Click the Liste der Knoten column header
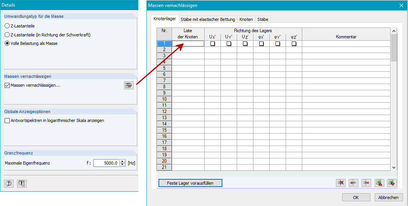 tap(188, 34)
